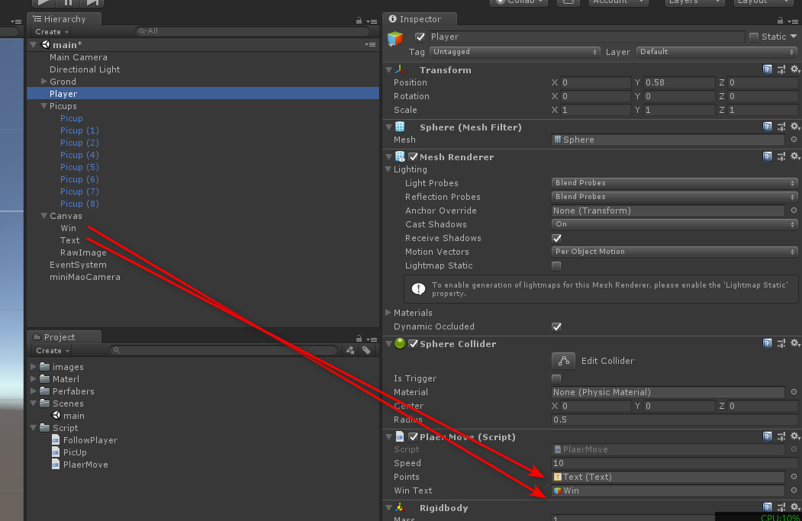Click the Edit Collider label button
This screenshot has height=521, width=802.
(x=607, y=361)
